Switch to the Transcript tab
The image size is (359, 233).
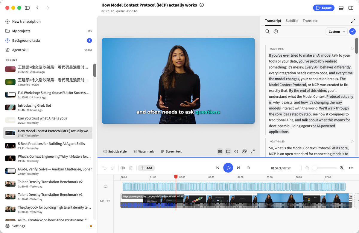273,21
